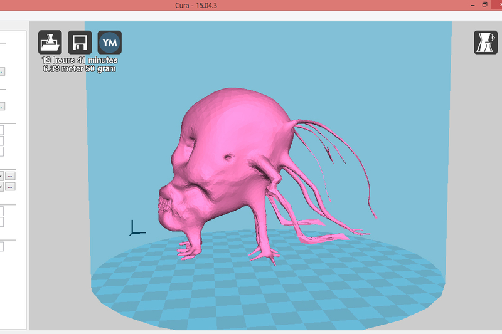
Task: Click the "19 hours 41 minutes" print estimate
Action: point(80,60)
